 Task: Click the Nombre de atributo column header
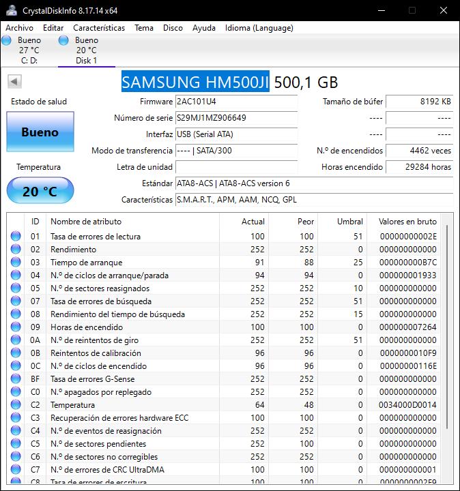[132, 222]
